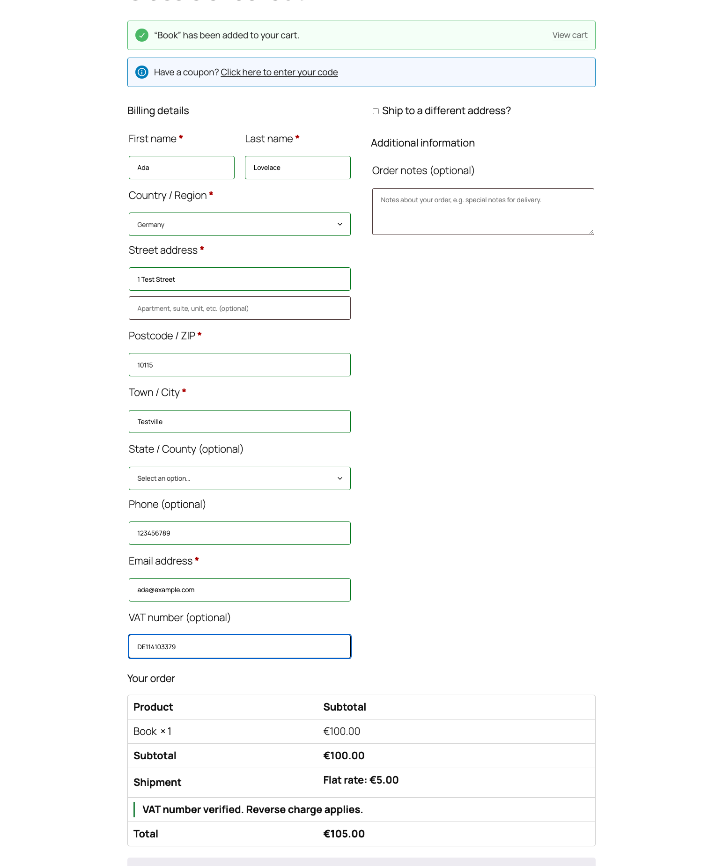Click the 'Book × 1' product row text
723x866 pixels.
click(153, 731)
